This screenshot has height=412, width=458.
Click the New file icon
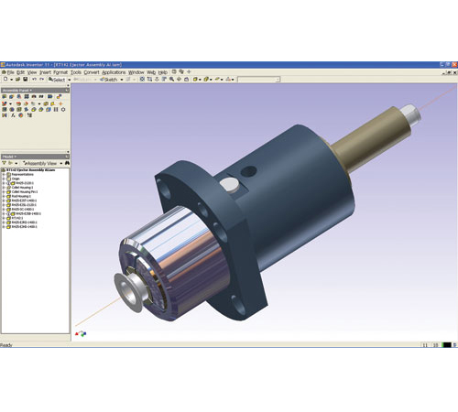click(x=5, y=79)
